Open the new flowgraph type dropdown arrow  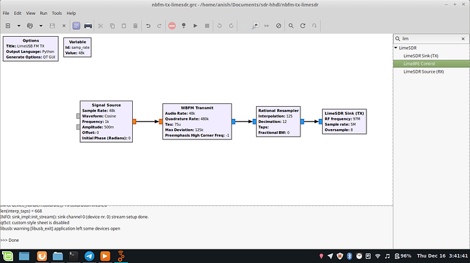18,26
